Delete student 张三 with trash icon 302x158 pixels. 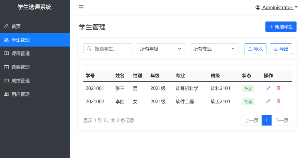tap(278, 88)
